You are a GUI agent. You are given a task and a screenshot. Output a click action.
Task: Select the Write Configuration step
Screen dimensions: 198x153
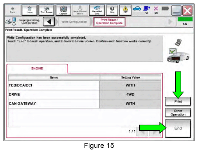74,22
